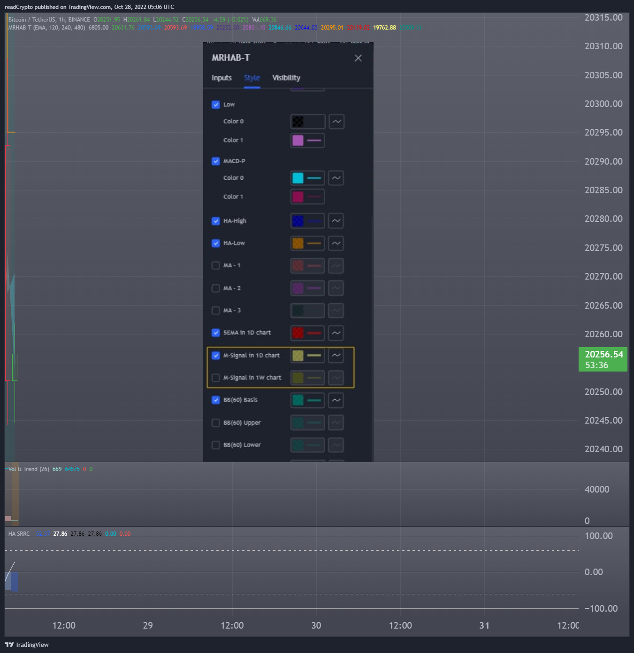Uncheck the MACD-P checkbox
634x653 pixels.
(216, 161)
